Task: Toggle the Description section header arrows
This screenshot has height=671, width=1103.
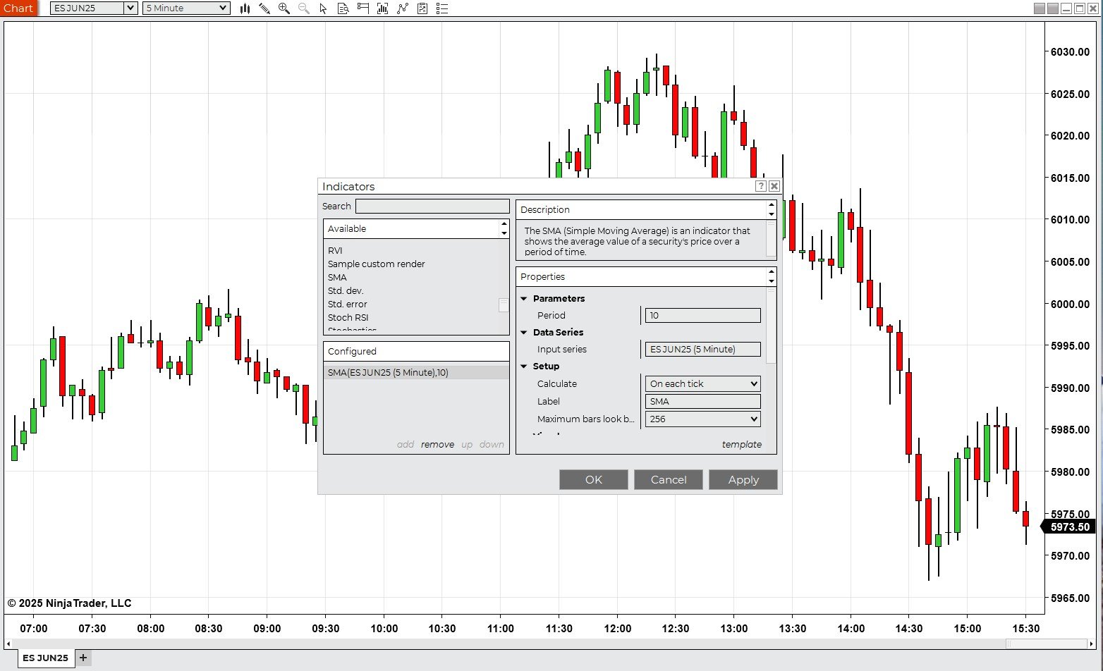Action: (771, 209)
